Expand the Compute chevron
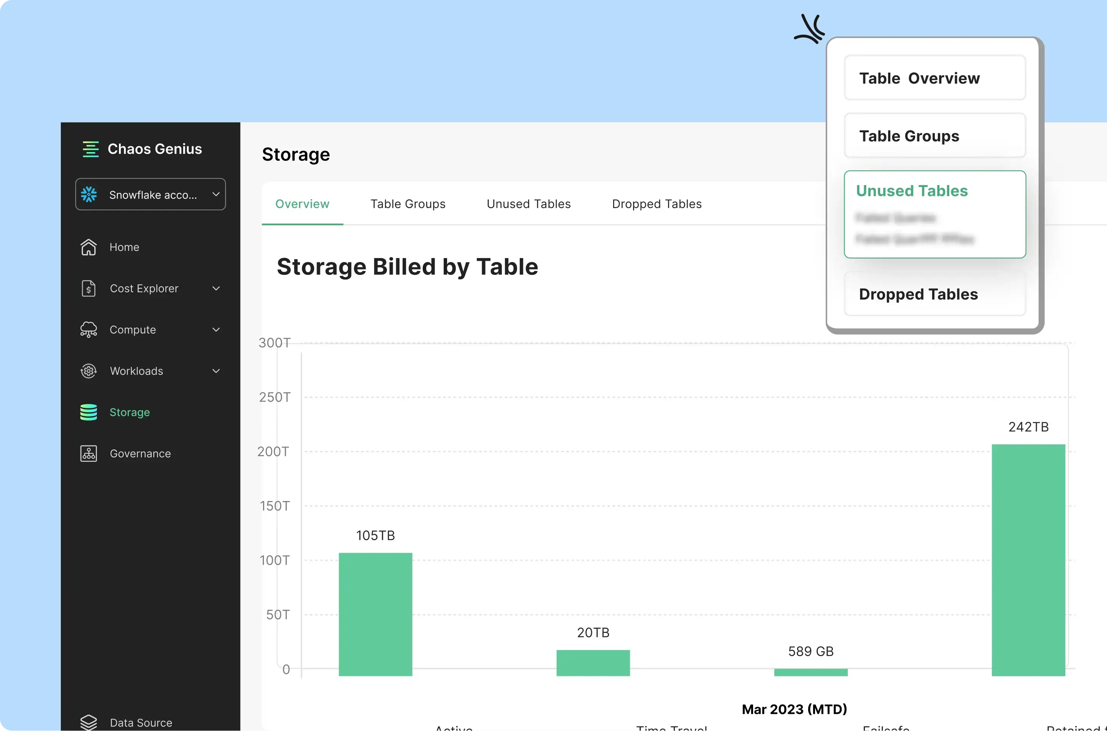1107x731 pixels. (x=216, y=330)
